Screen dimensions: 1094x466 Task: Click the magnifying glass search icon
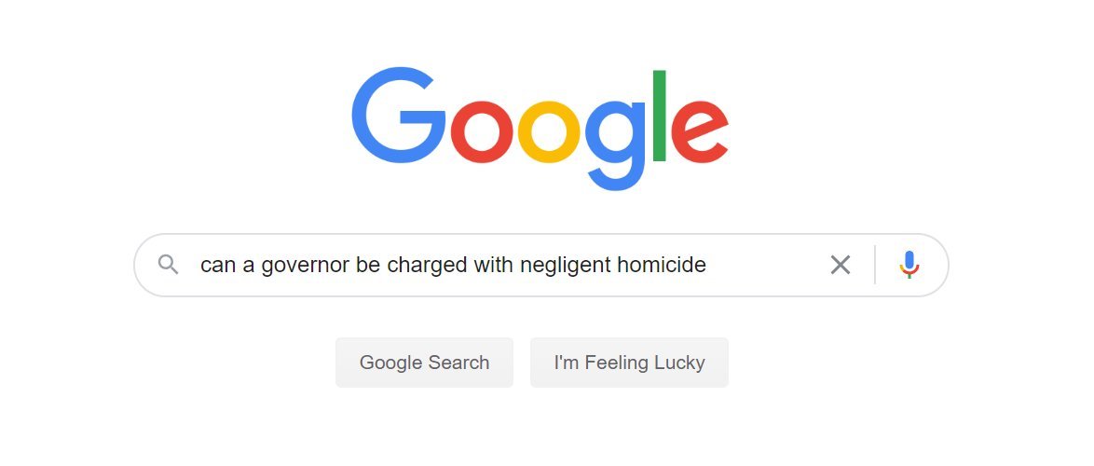coord(168,265)
